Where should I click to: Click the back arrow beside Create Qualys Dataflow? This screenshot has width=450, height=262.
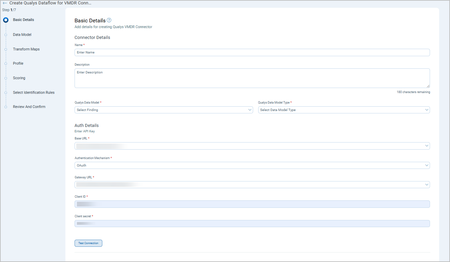click(5, 3)
